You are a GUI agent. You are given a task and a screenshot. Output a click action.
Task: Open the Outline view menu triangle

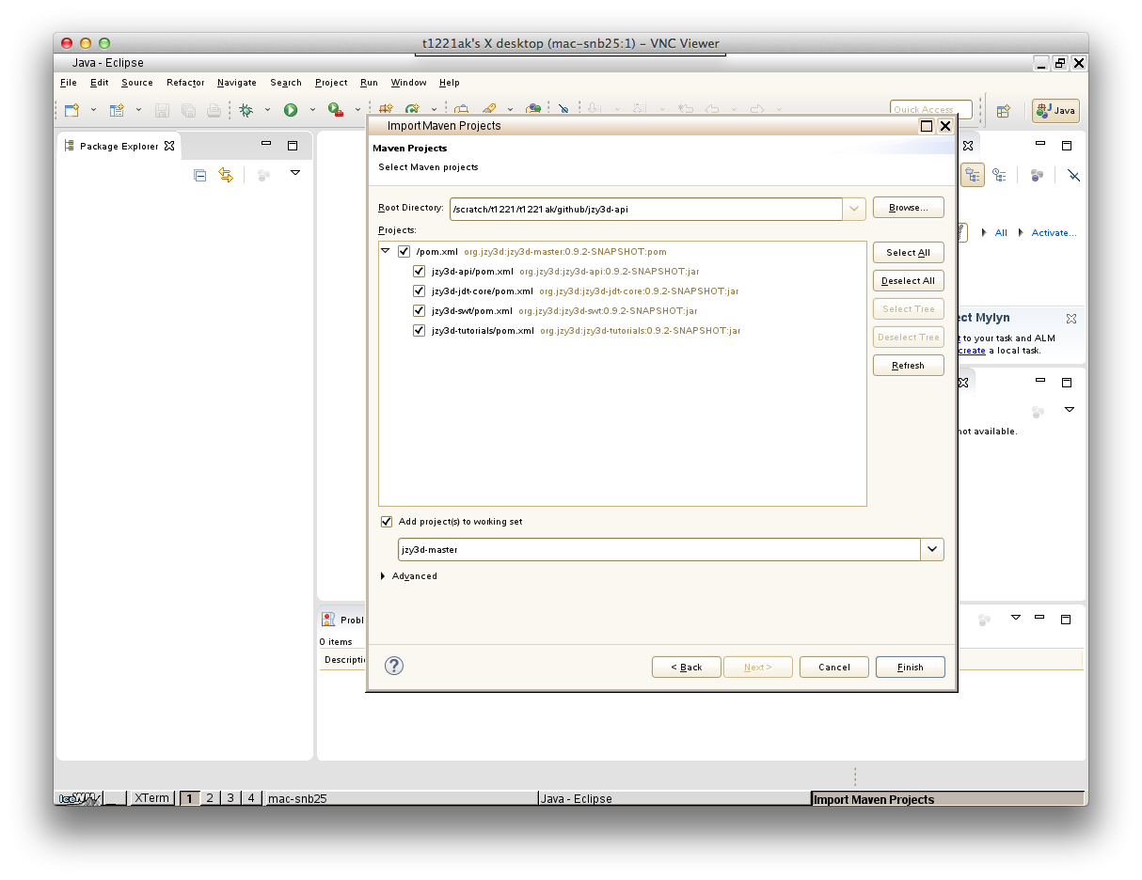1069,410
